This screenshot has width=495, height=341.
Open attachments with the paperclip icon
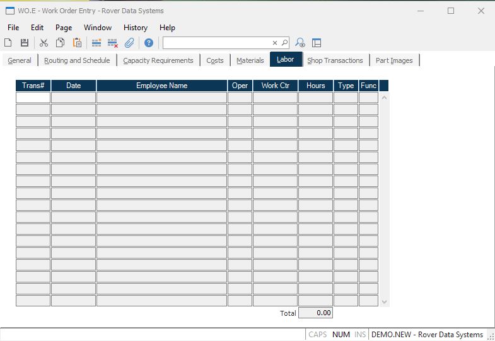[129, 43]
